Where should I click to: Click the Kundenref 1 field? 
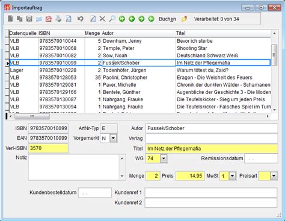tap(211, 193)
